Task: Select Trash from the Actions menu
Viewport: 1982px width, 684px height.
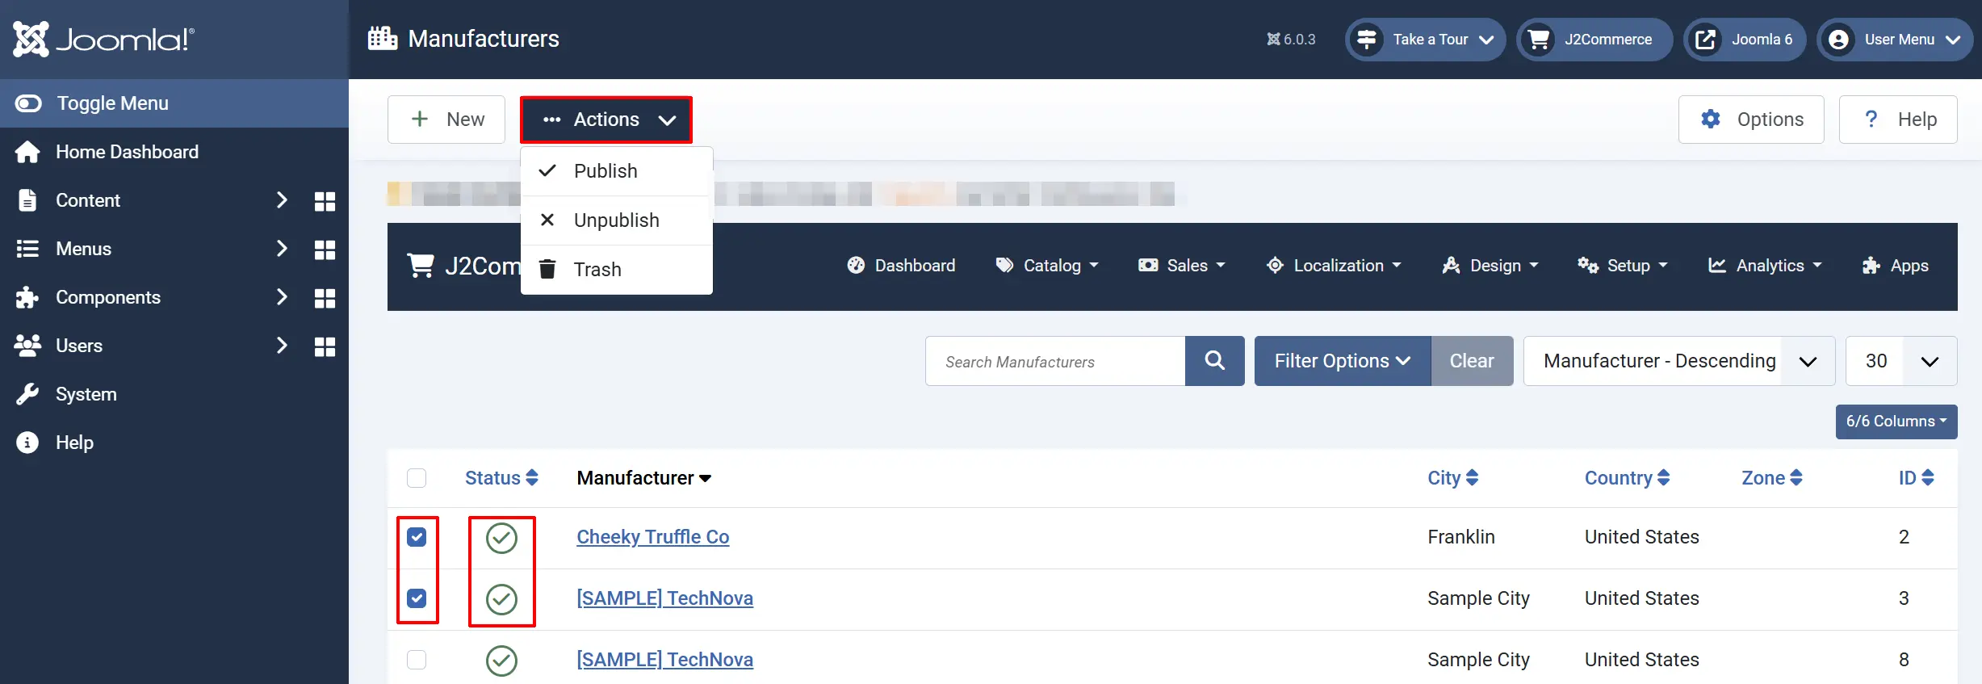Action: (617, 270)
